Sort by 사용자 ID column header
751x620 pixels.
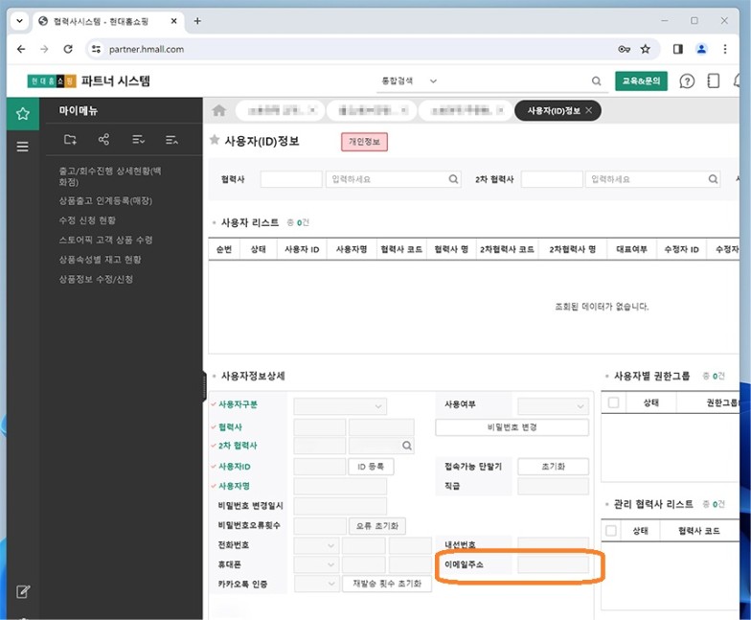[302, 249]
